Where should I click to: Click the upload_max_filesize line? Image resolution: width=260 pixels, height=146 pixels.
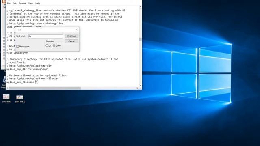pos(22,82)
